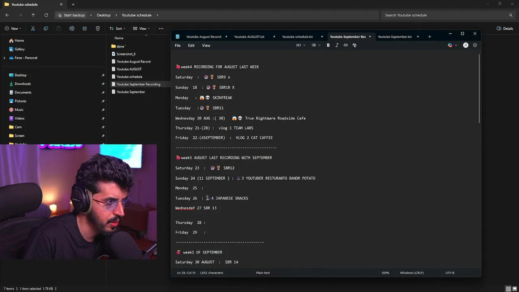The width and height of the screenshot is (519, 292).
Task: Navigate up one folder with the up arrow
Action: point(33,15)
